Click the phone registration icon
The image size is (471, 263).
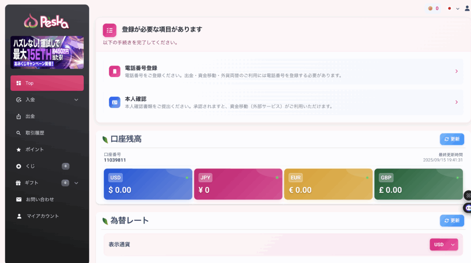pyautogui.click(x=115, y=71)
